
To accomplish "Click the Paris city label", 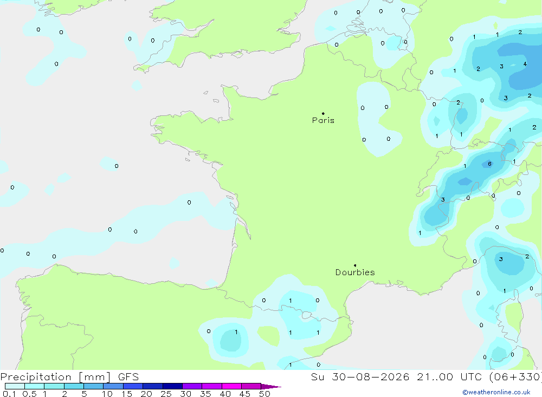I will pos(323,120).
